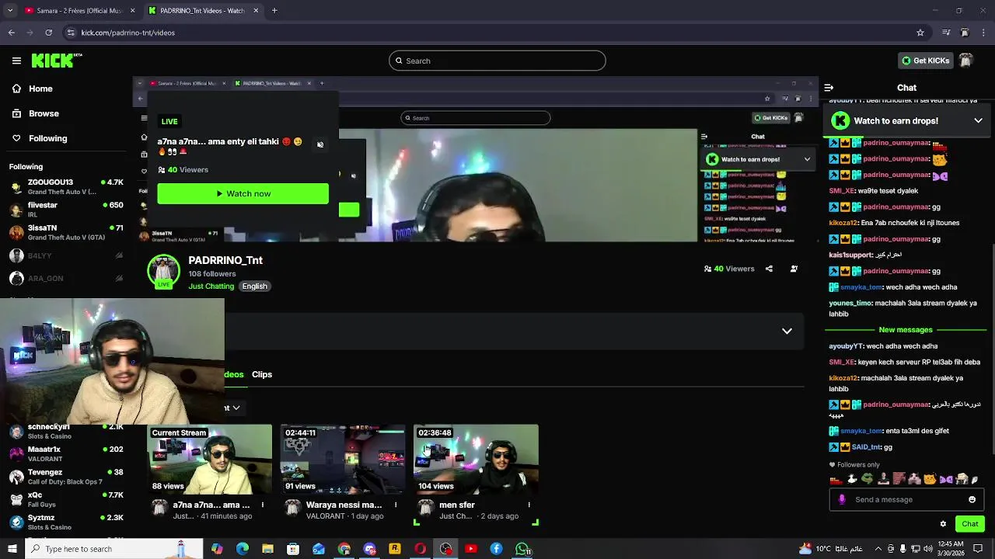Click the purple microphone chat icon
The width and height of the screenshot is (995, 559).
842,500
